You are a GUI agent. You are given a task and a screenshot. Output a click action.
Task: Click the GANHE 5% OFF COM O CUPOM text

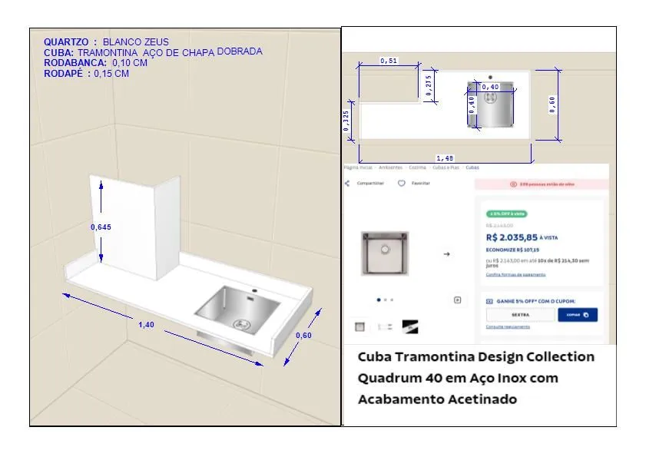536,301
